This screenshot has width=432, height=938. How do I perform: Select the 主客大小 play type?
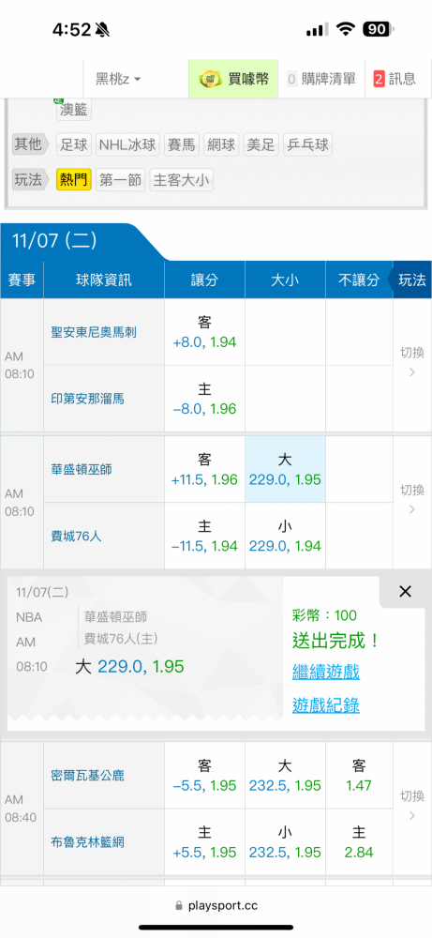(x=181, y=179)
